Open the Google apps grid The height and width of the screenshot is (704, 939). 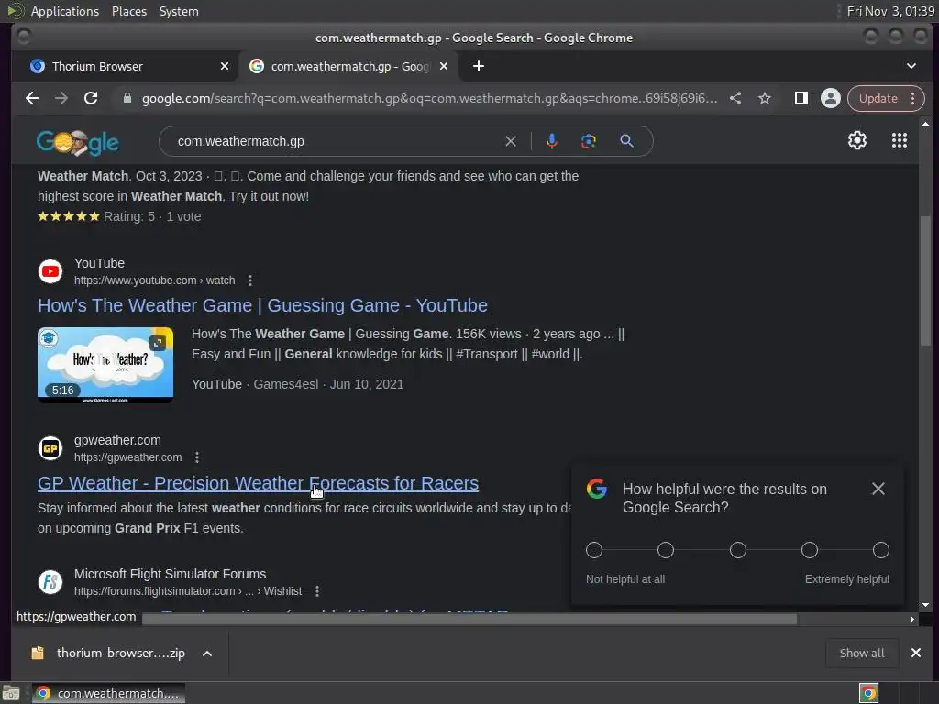coord(900,140)
